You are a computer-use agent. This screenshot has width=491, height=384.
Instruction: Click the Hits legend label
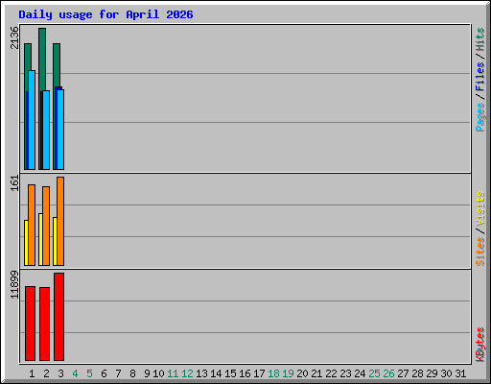coord(479,39)
